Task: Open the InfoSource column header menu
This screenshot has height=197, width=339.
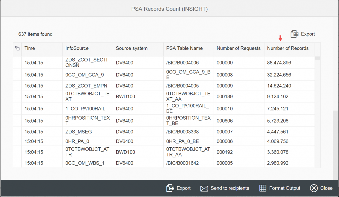Action: (77, 48)
